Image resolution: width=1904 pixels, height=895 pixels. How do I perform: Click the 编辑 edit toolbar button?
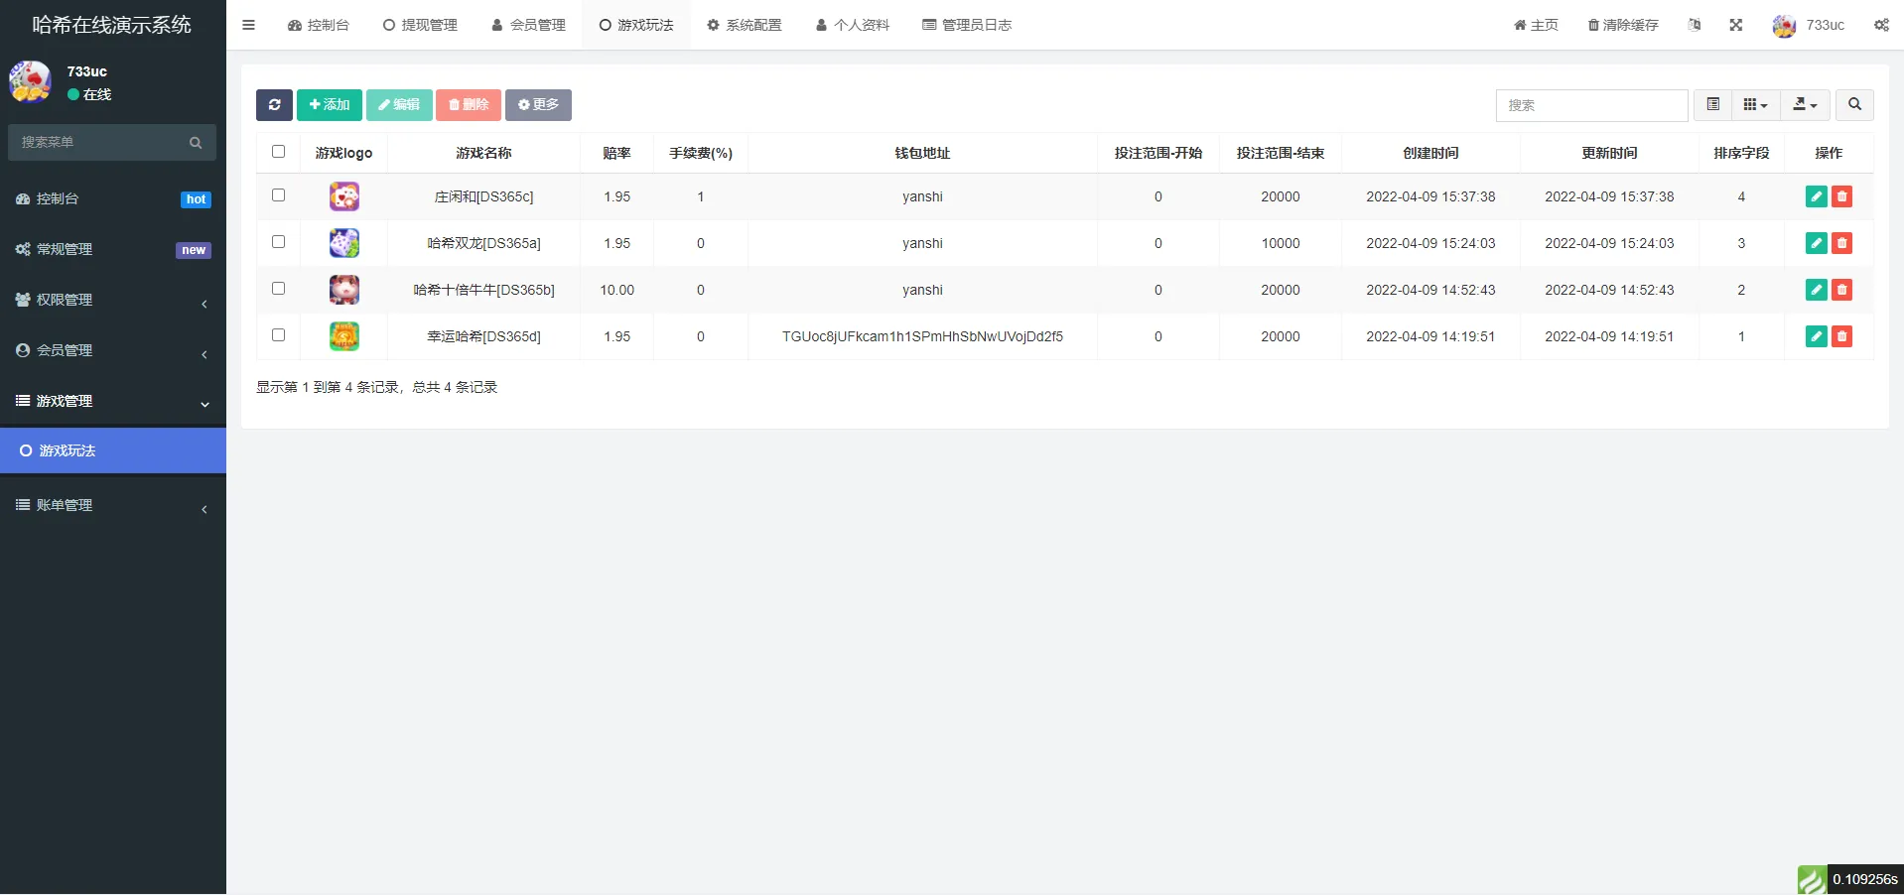tap(399, 105)
